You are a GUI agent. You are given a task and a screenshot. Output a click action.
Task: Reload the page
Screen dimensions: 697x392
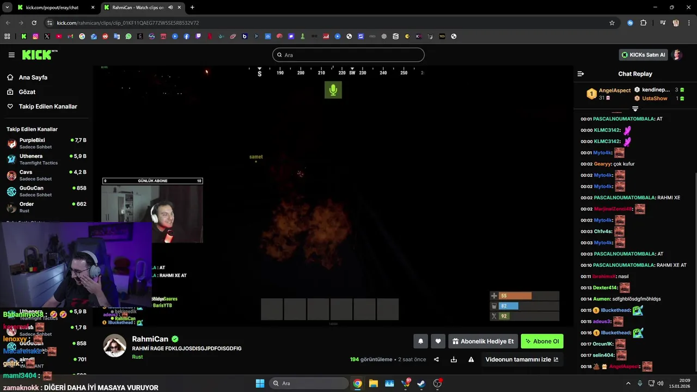tap(34, 23)
